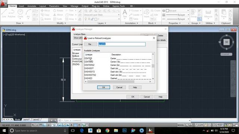Open Photoshop from the taskbar
The height and width of the screenshot is (134, 239).
(x=124, y=131)
